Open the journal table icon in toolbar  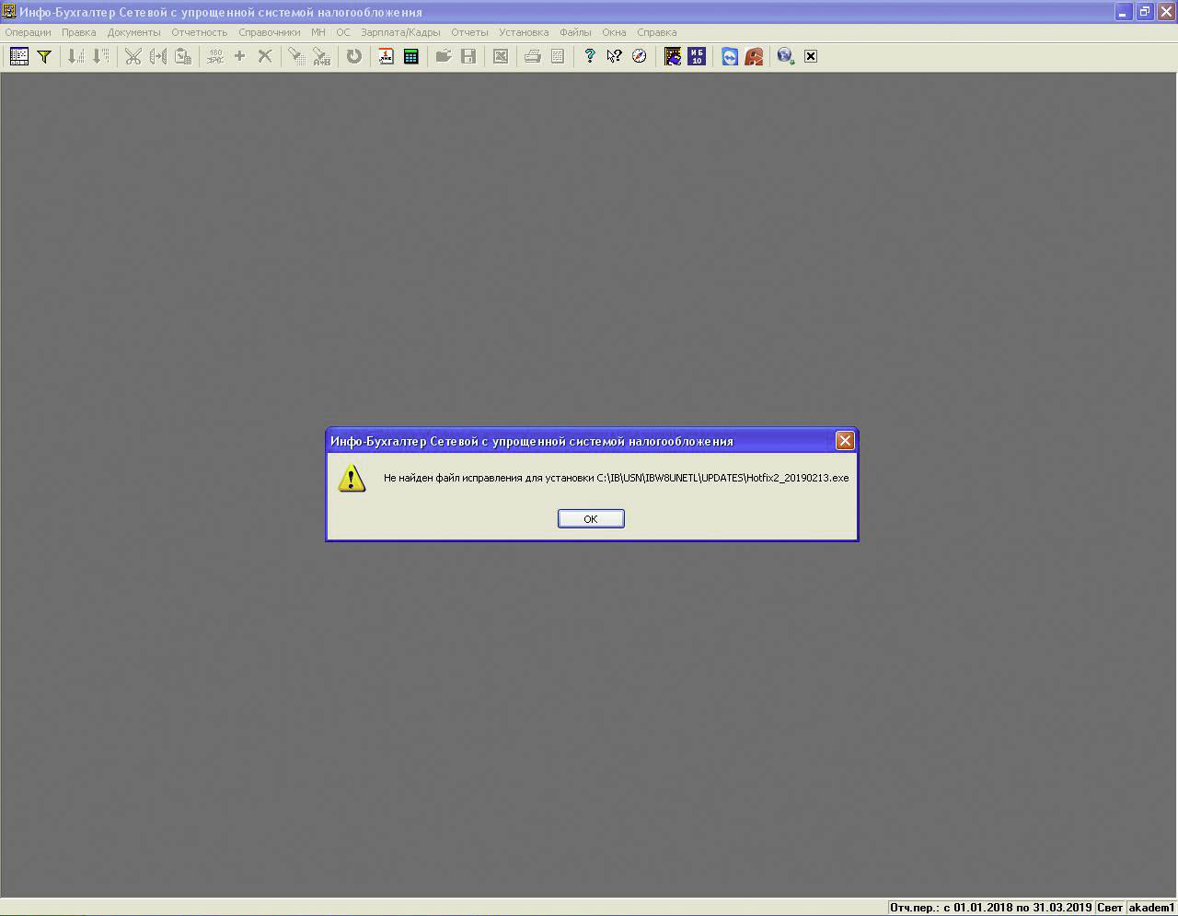(x=19, y=56)
